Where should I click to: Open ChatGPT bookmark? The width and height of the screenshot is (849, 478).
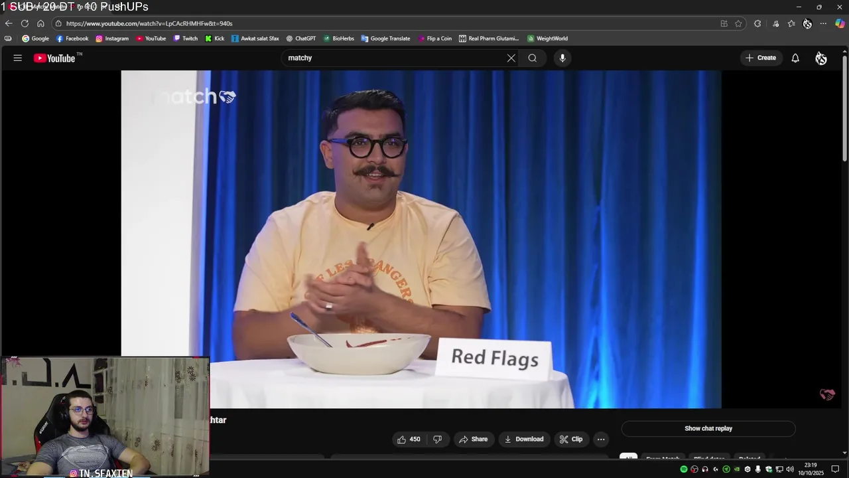pyautogui.click(x=301, y=39)
